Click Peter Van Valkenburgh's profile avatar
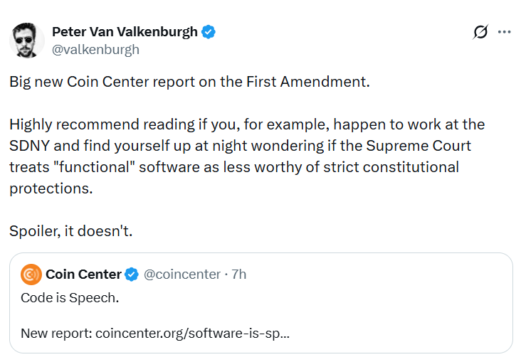 (26, 41)
